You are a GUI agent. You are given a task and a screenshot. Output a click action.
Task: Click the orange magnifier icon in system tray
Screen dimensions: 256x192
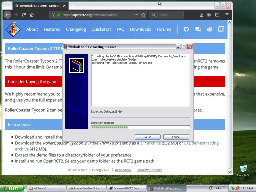237,188
